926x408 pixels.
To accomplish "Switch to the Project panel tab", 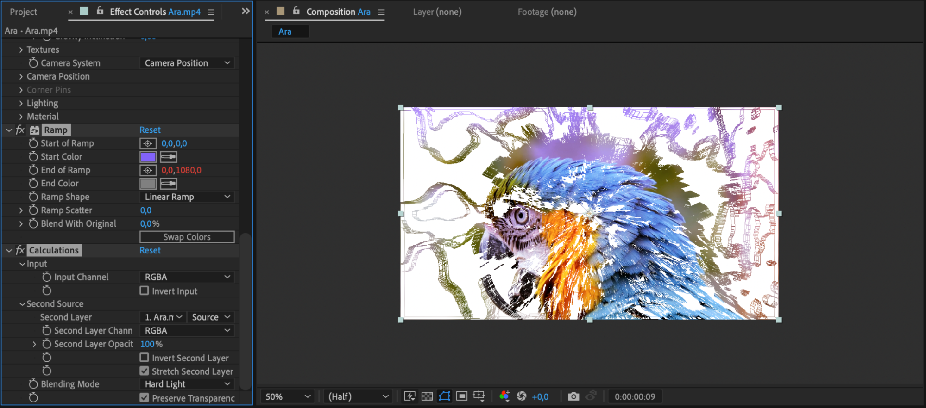I will click(24, 12).
